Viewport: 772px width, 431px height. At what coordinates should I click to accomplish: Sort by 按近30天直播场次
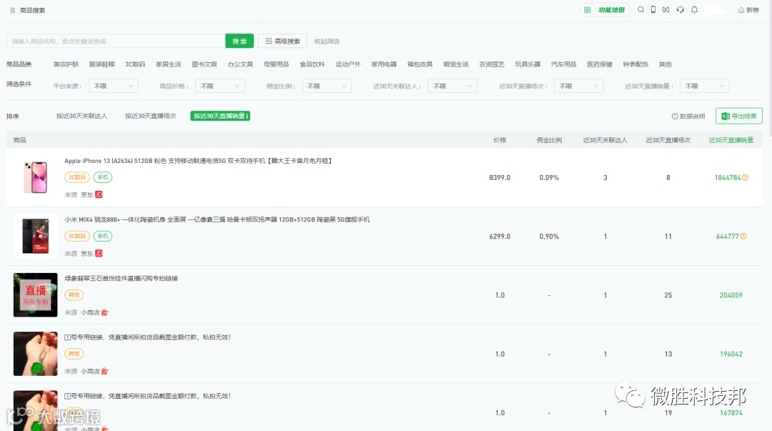[x=151, y=117]
